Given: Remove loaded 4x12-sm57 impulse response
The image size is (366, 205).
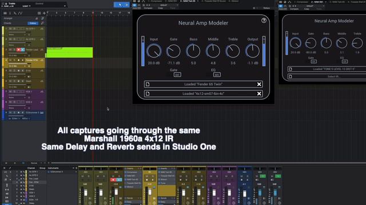Looking at the screenshot, I should click(x=259, y=93).
